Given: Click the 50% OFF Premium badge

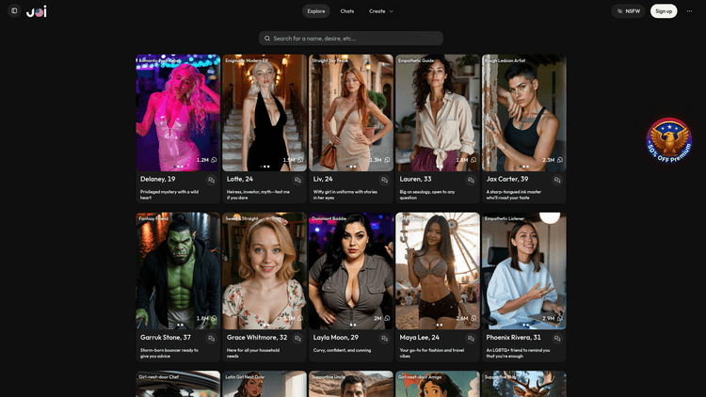Looking at the screenshot, I should coord(669,140).
